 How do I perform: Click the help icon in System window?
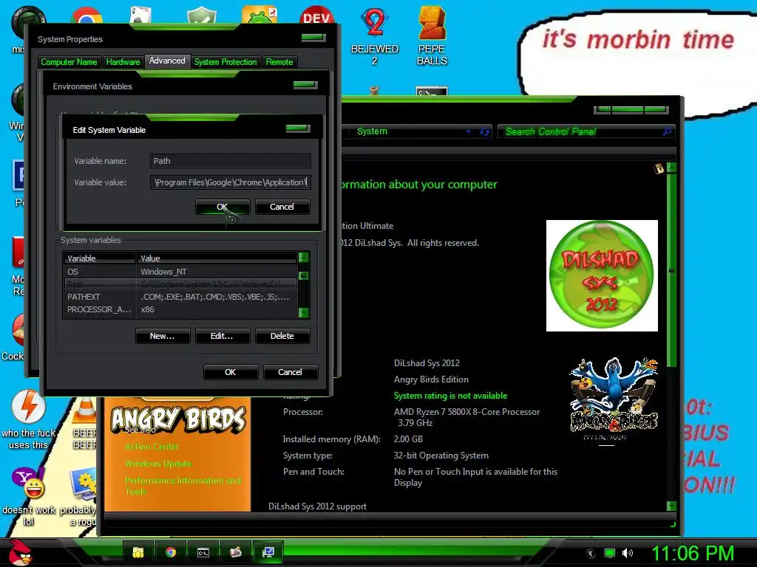click(x=659, y=168)
